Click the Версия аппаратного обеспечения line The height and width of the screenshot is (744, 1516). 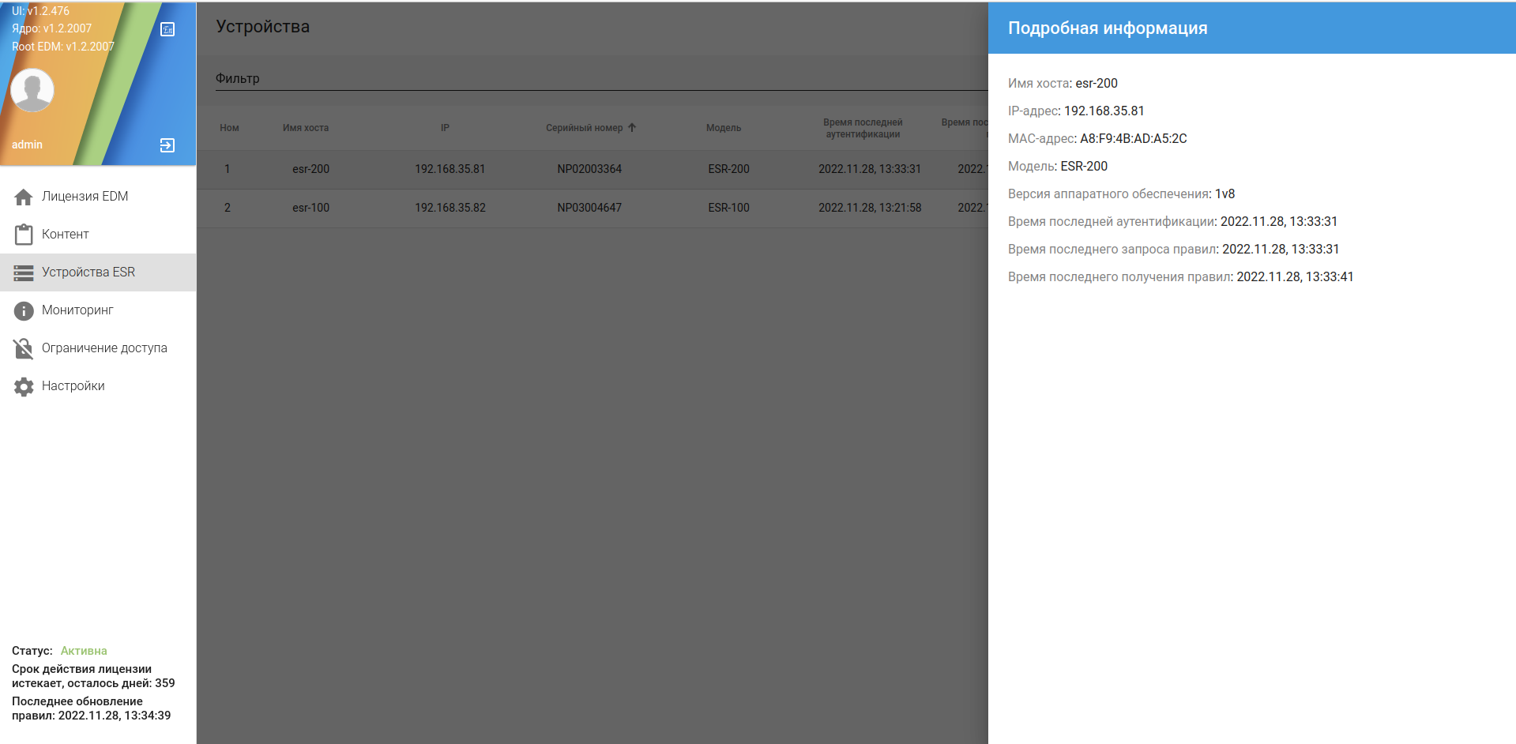(1121, 194)
